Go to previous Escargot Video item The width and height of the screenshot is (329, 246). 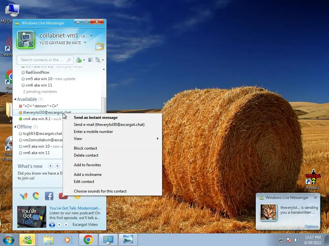59,225
